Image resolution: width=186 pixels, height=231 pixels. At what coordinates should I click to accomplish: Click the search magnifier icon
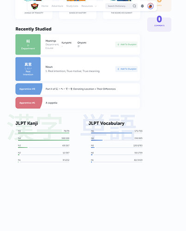[134, 6]
